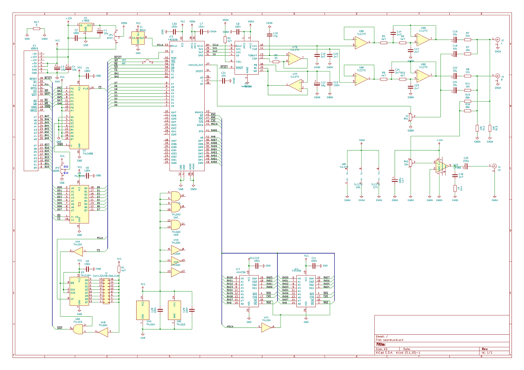The height and width of the screenshot is (370, 524).
Task: Click the R16 68k resistor
Action: tap(468, 111)
